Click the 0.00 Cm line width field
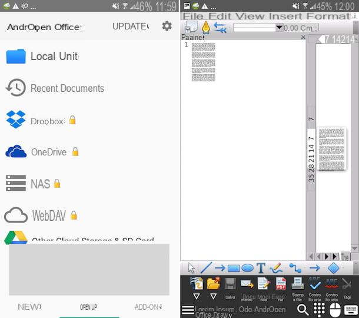 pyautogui.click(x=301, y=28)
